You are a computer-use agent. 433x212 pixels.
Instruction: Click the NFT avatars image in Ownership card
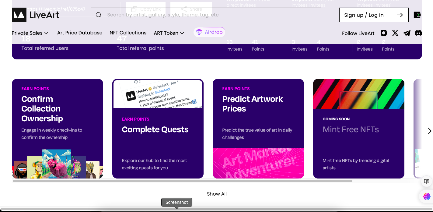(58, 164)
